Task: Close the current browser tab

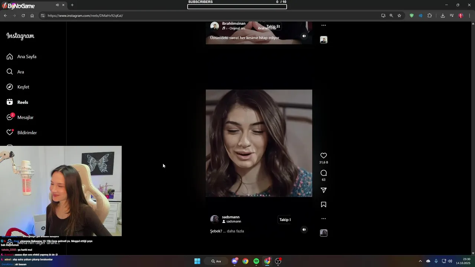Action: click(63, 5)
